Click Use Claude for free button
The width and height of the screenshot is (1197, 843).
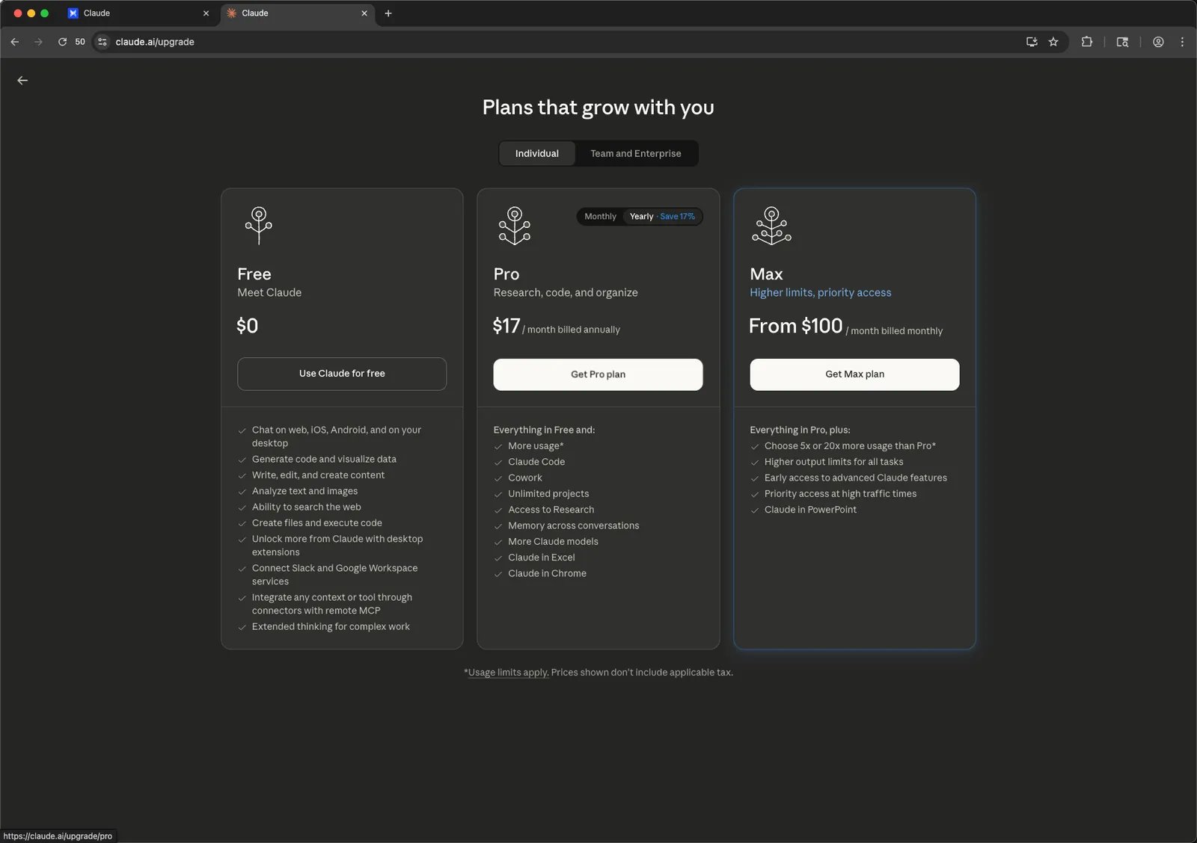tap(342, 374)
